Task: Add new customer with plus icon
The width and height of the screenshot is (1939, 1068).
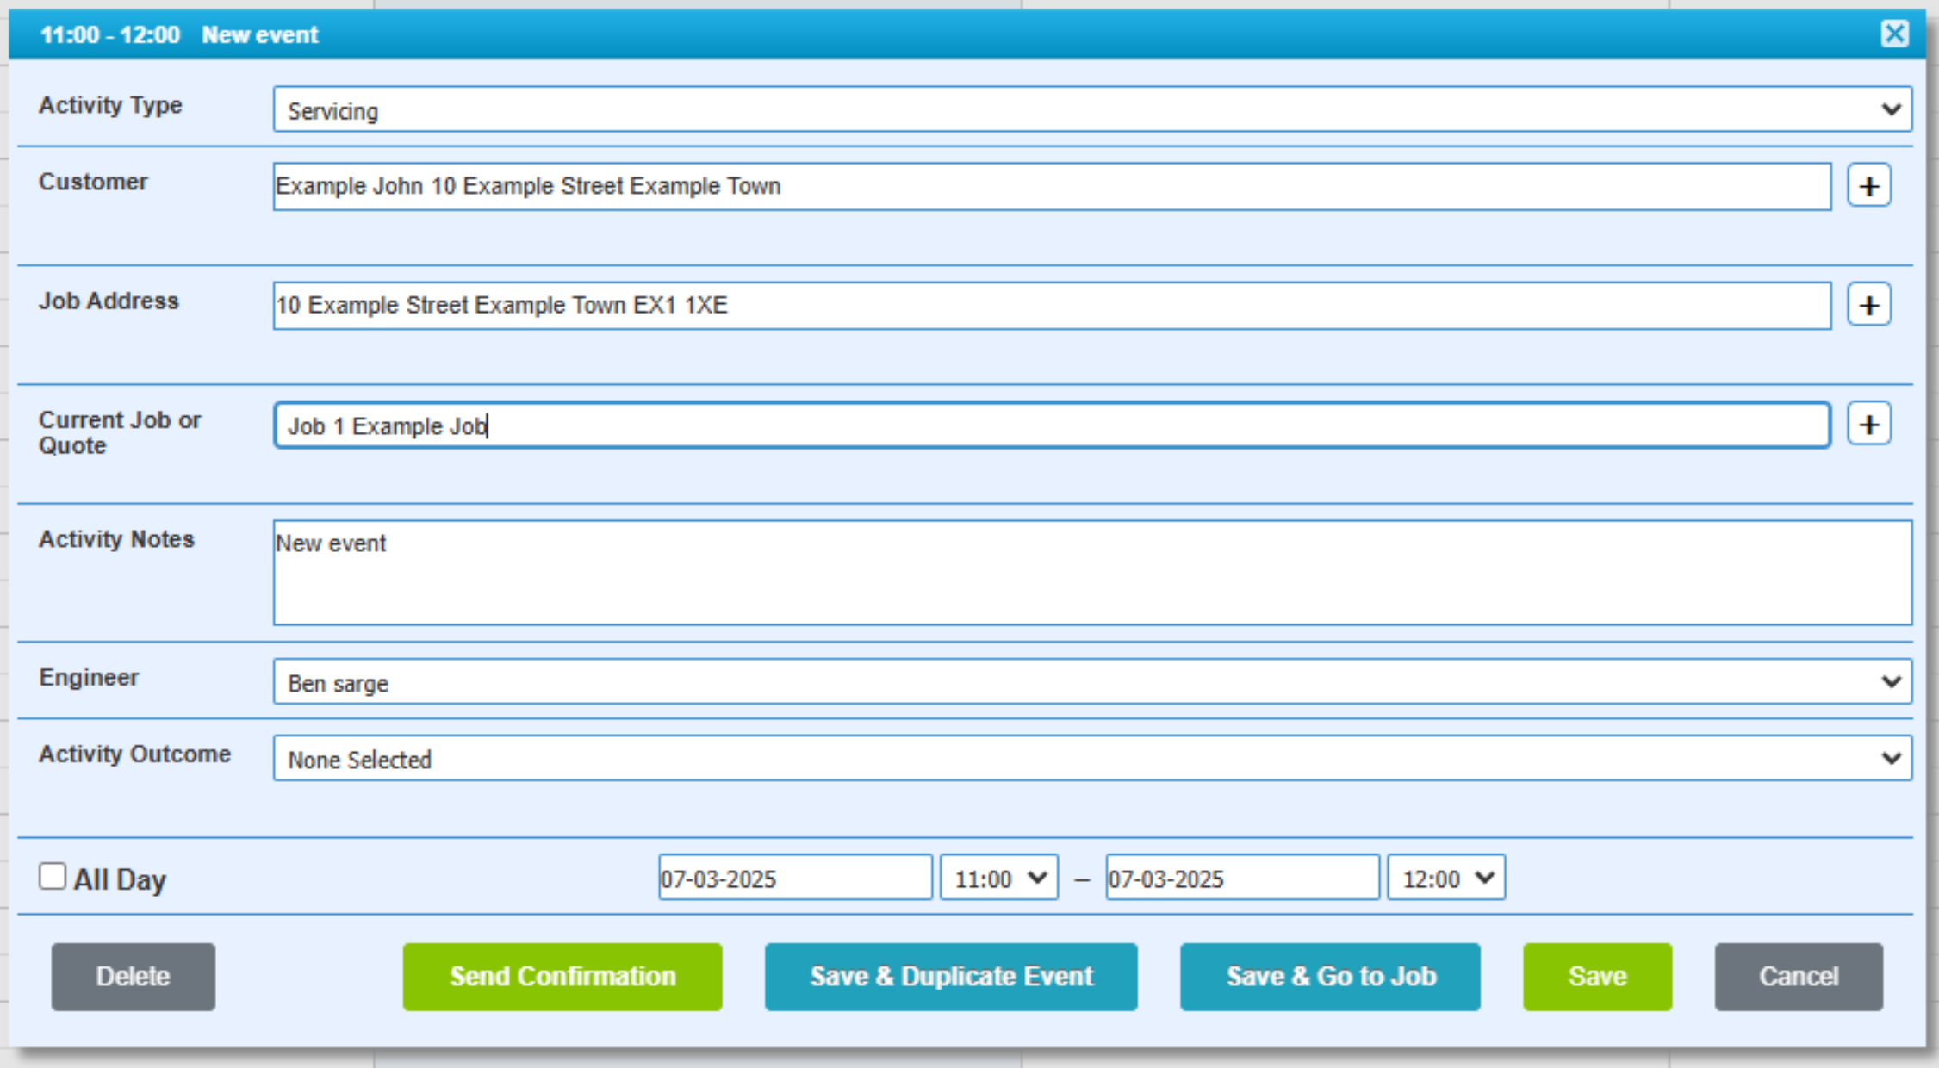Action: (1868, 186)
